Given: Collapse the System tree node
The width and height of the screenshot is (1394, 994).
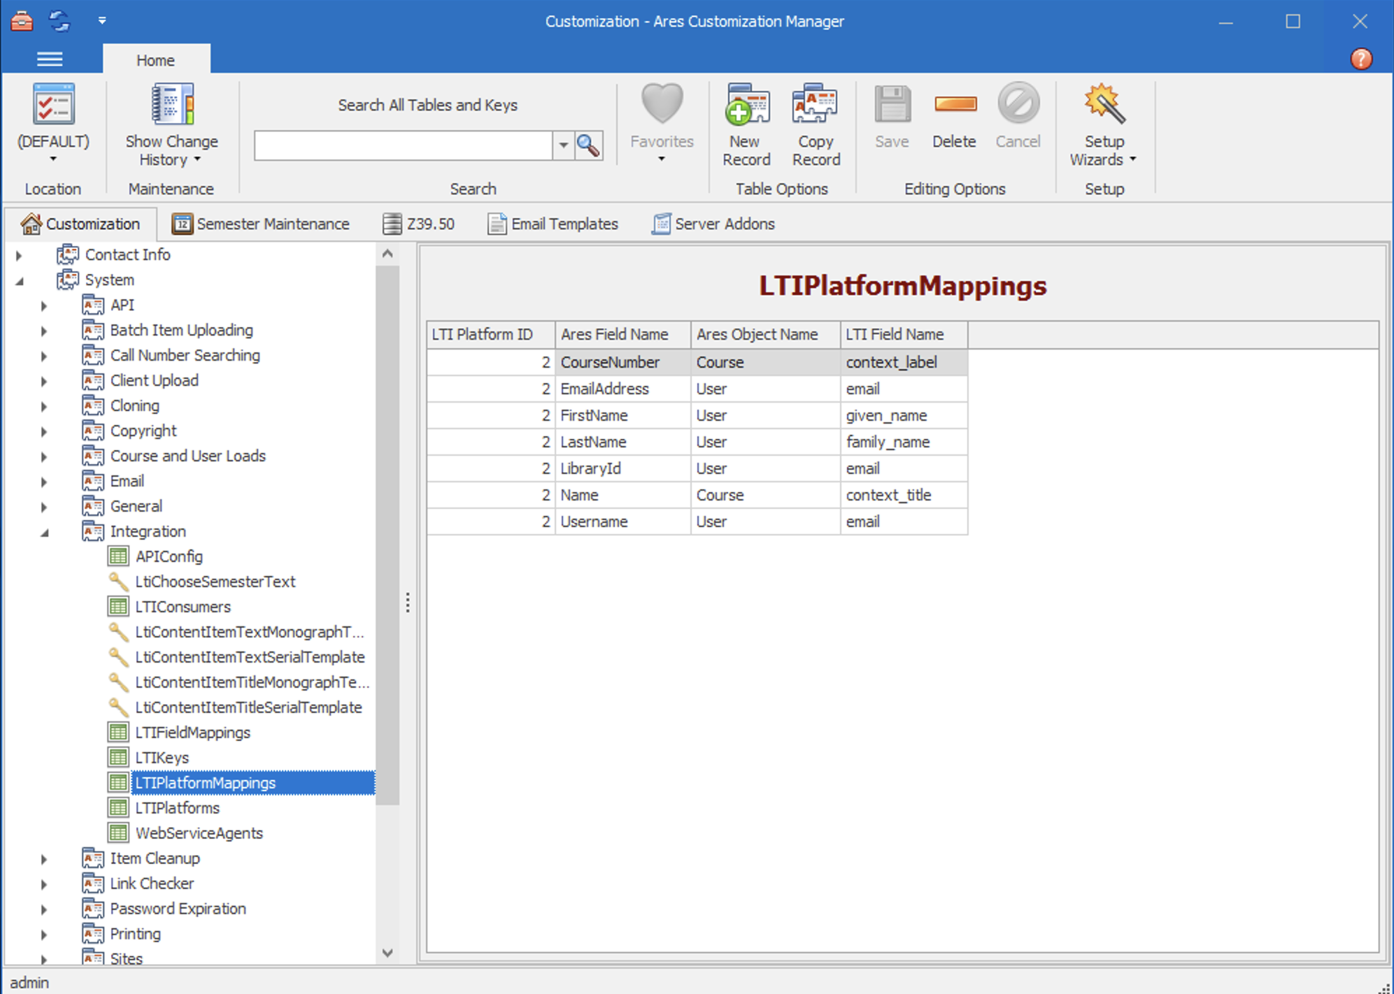Looking at the screenshot, I should (18, 280).
